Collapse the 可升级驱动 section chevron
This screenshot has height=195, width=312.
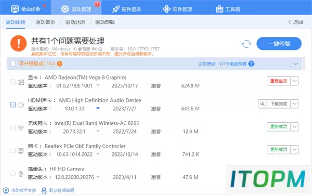(x=296, y=64)
